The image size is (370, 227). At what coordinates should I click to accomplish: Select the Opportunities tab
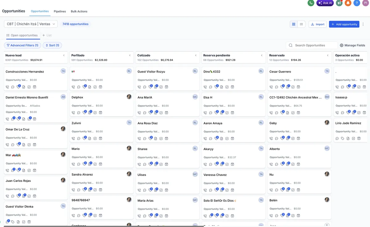[x=40, y=11]
